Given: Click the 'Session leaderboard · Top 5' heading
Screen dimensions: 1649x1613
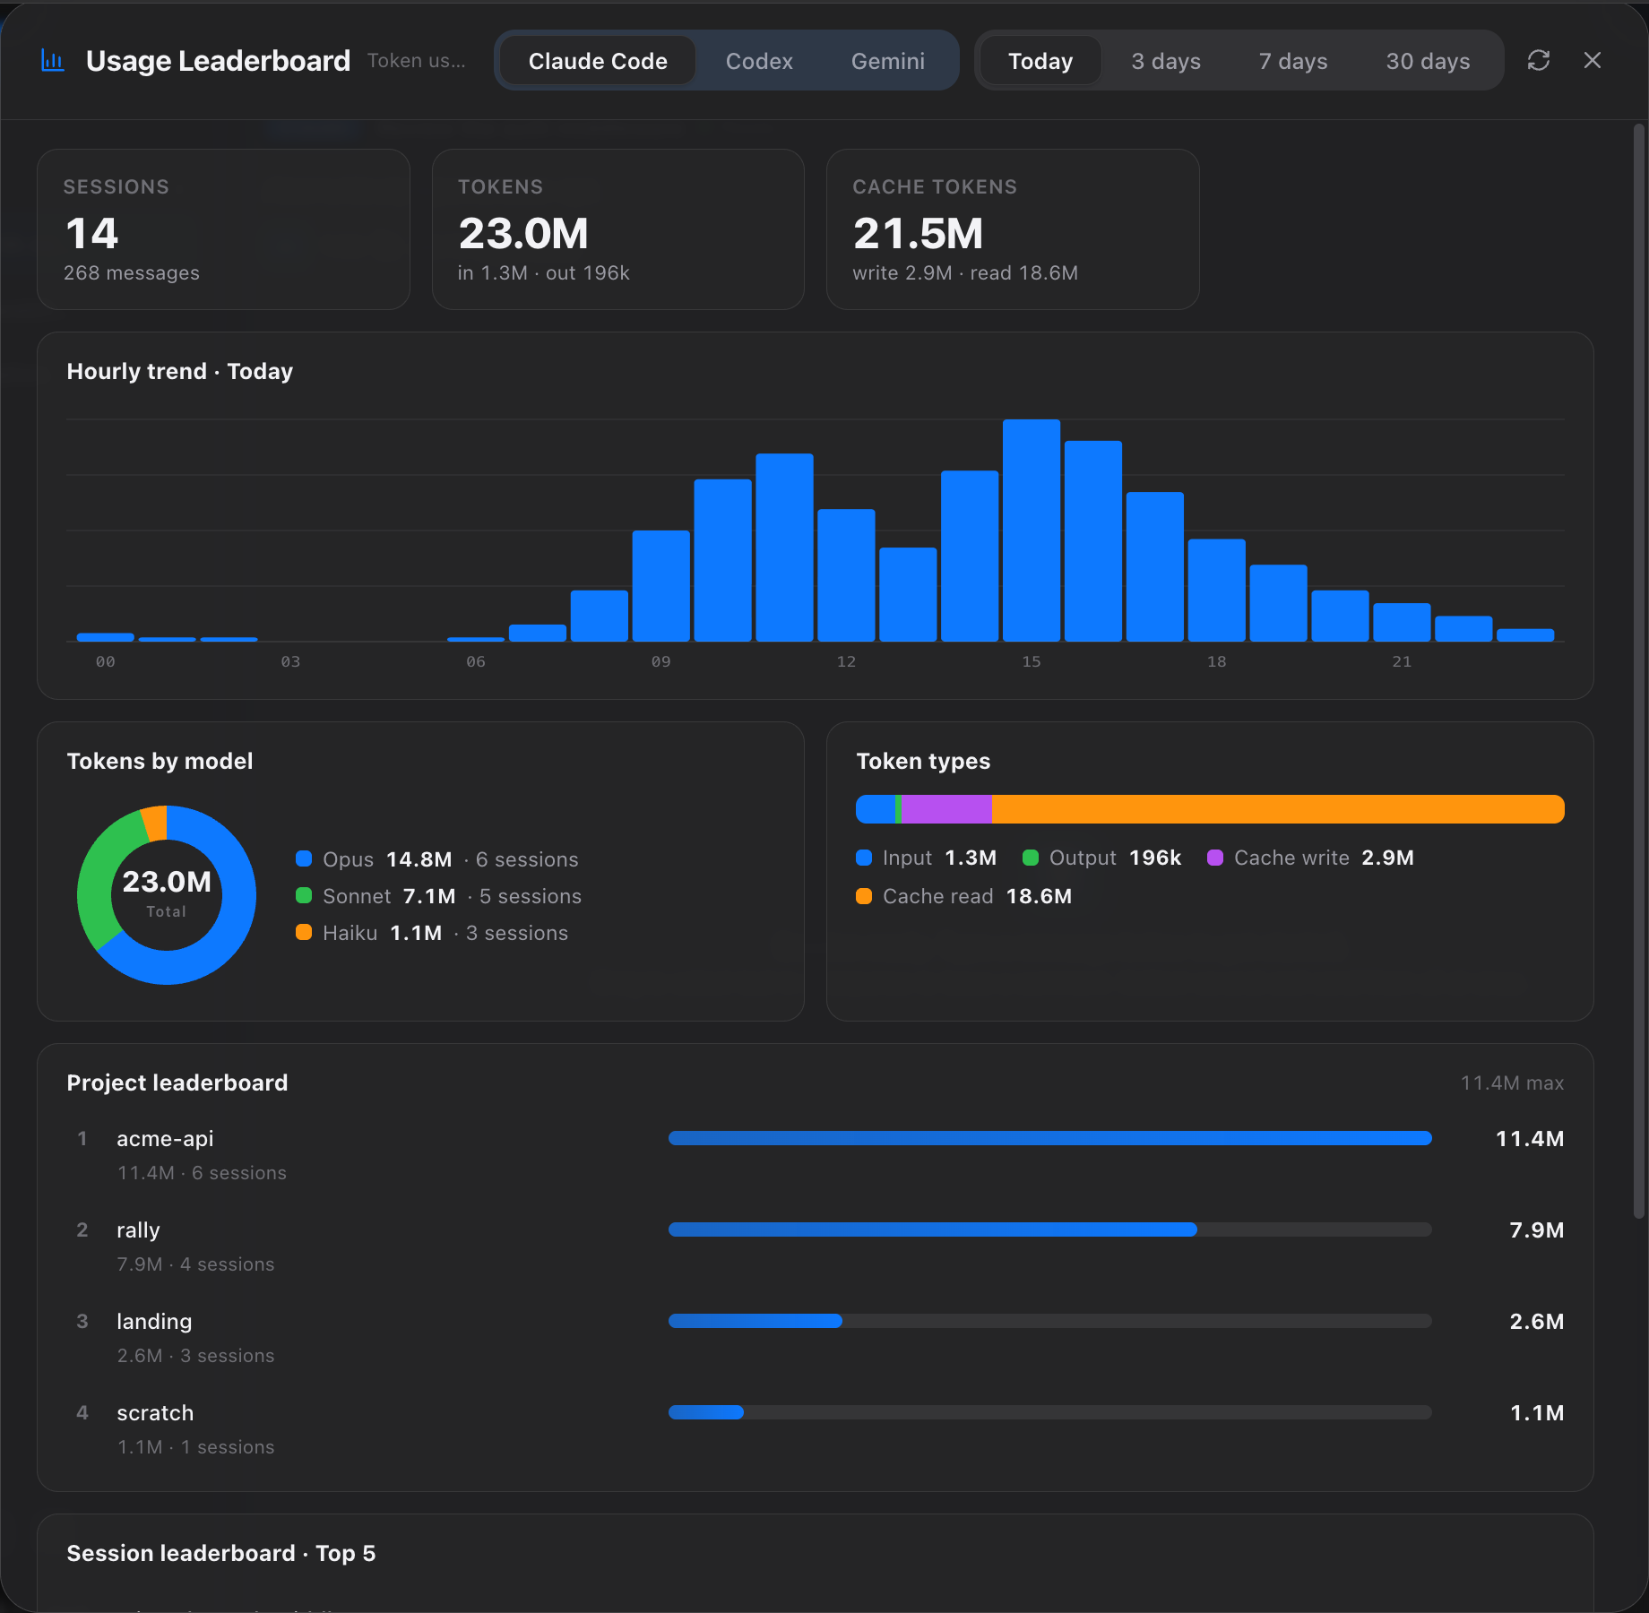Looking at the screenshot, I should click(221, 1553).
